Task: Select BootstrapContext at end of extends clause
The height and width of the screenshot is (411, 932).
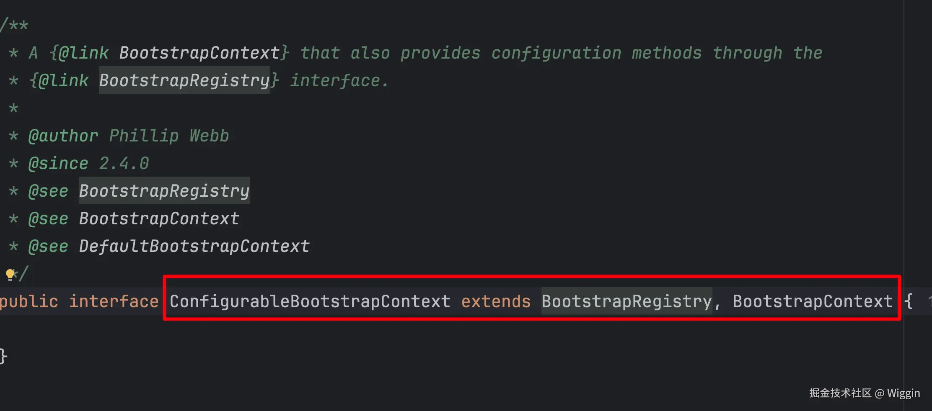Action: coord(813,301)
